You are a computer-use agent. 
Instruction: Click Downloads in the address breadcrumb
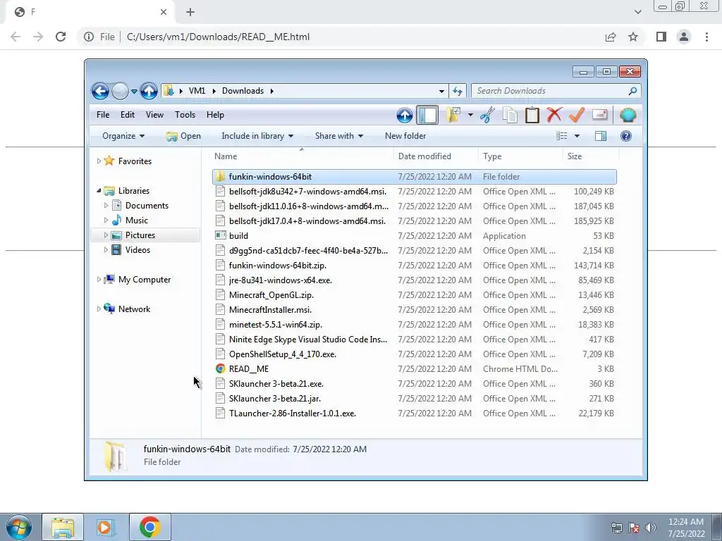243,91
